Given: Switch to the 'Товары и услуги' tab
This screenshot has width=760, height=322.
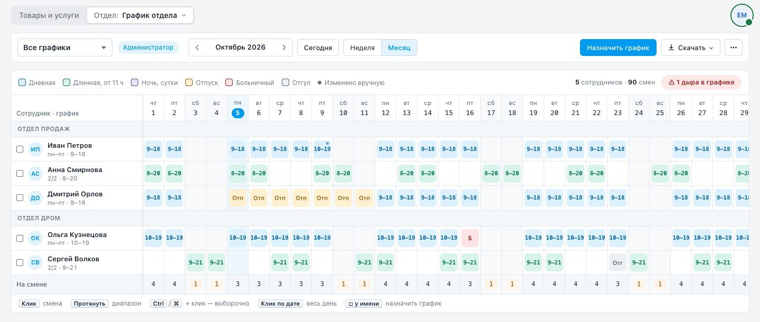Looking at the screenshot, I should 49,15.
